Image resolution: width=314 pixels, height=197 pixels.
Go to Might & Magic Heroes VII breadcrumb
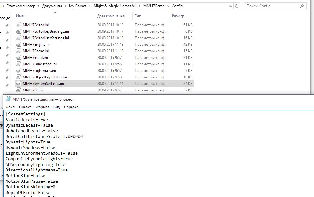115,6
